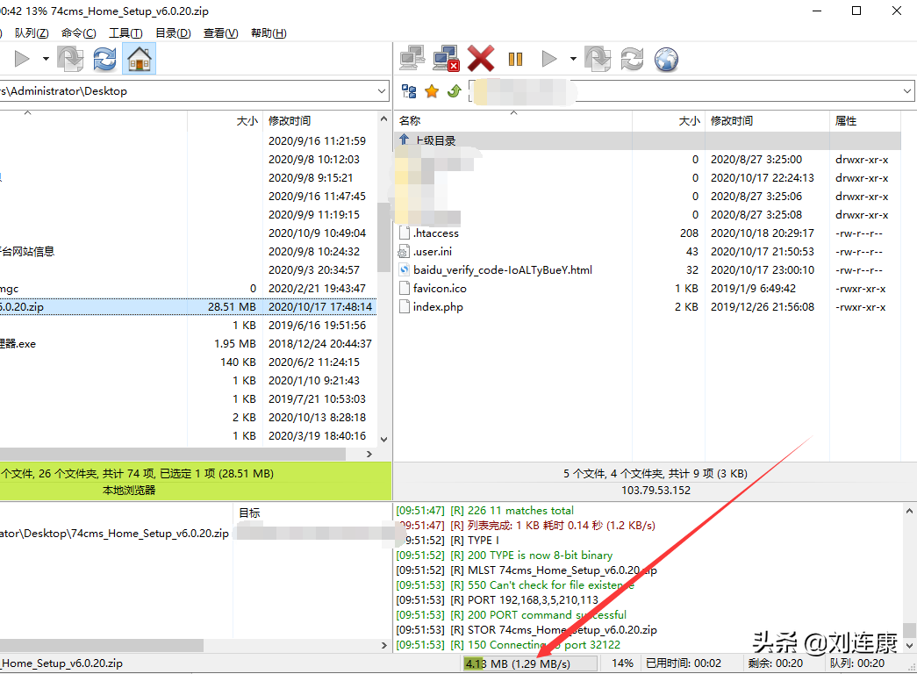Click the globe icon in remote toolbar
This screenshot has width=917, height=674.
667,60
